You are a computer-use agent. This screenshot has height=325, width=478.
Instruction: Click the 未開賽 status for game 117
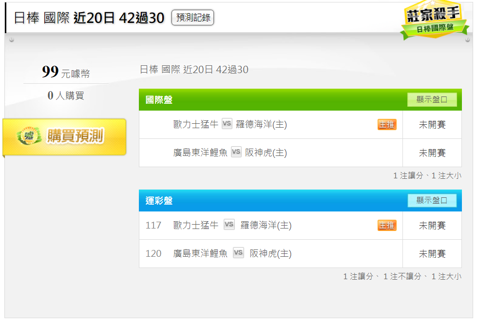[432, 226]
